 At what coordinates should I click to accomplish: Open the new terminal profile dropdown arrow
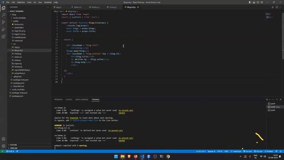coord(269,100)
